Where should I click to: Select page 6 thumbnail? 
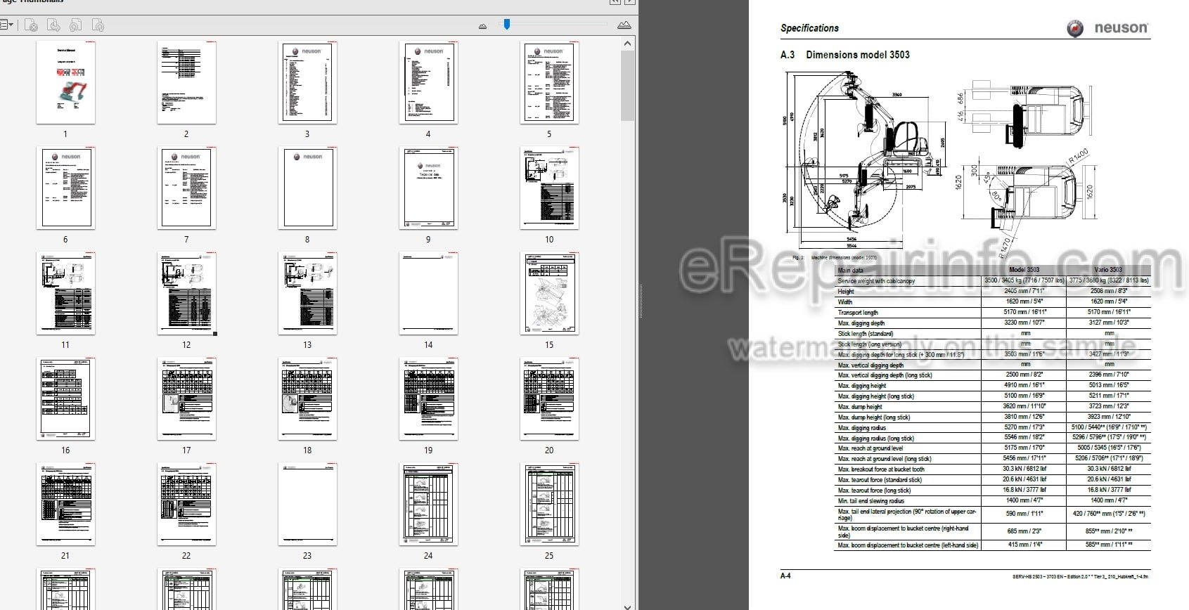click(65, 188)
